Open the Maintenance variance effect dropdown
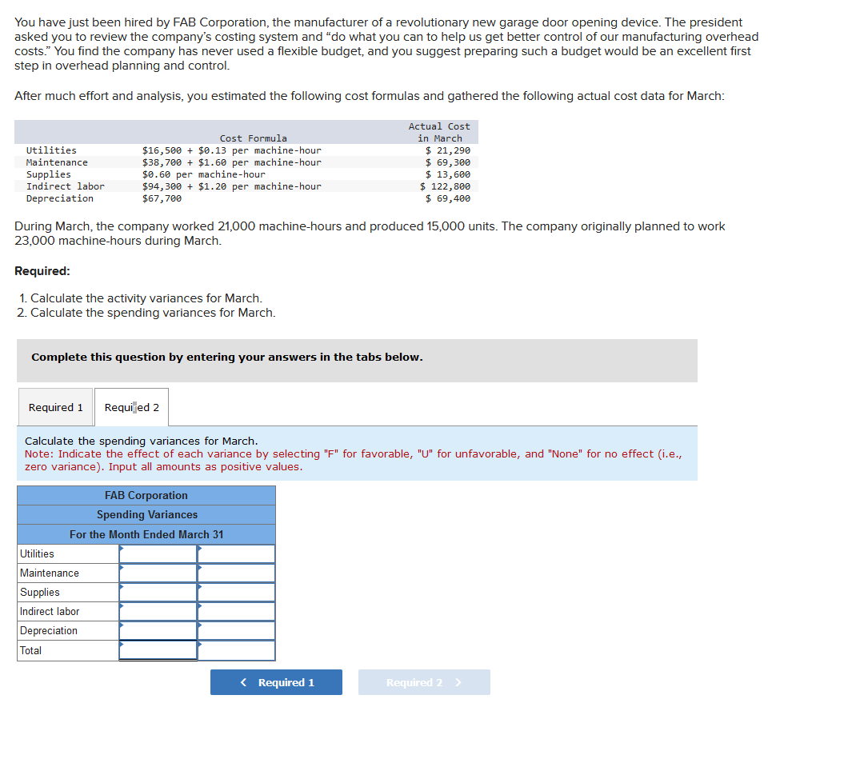 pyautogui.click(x=236, y=573)
